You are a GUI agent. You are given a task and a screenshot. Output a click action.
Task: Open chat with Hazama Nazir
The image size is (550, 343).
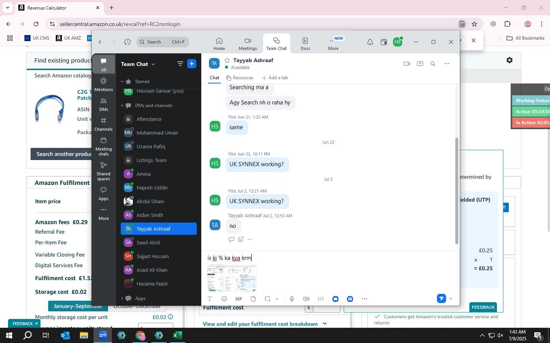click(159, 284)
